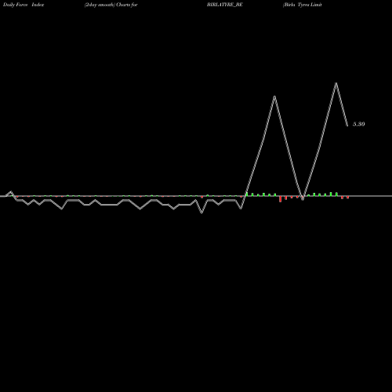Click the BIRLATYRE_BE ticker text
This screenshot has height=392, width=392.
point(225,5)
